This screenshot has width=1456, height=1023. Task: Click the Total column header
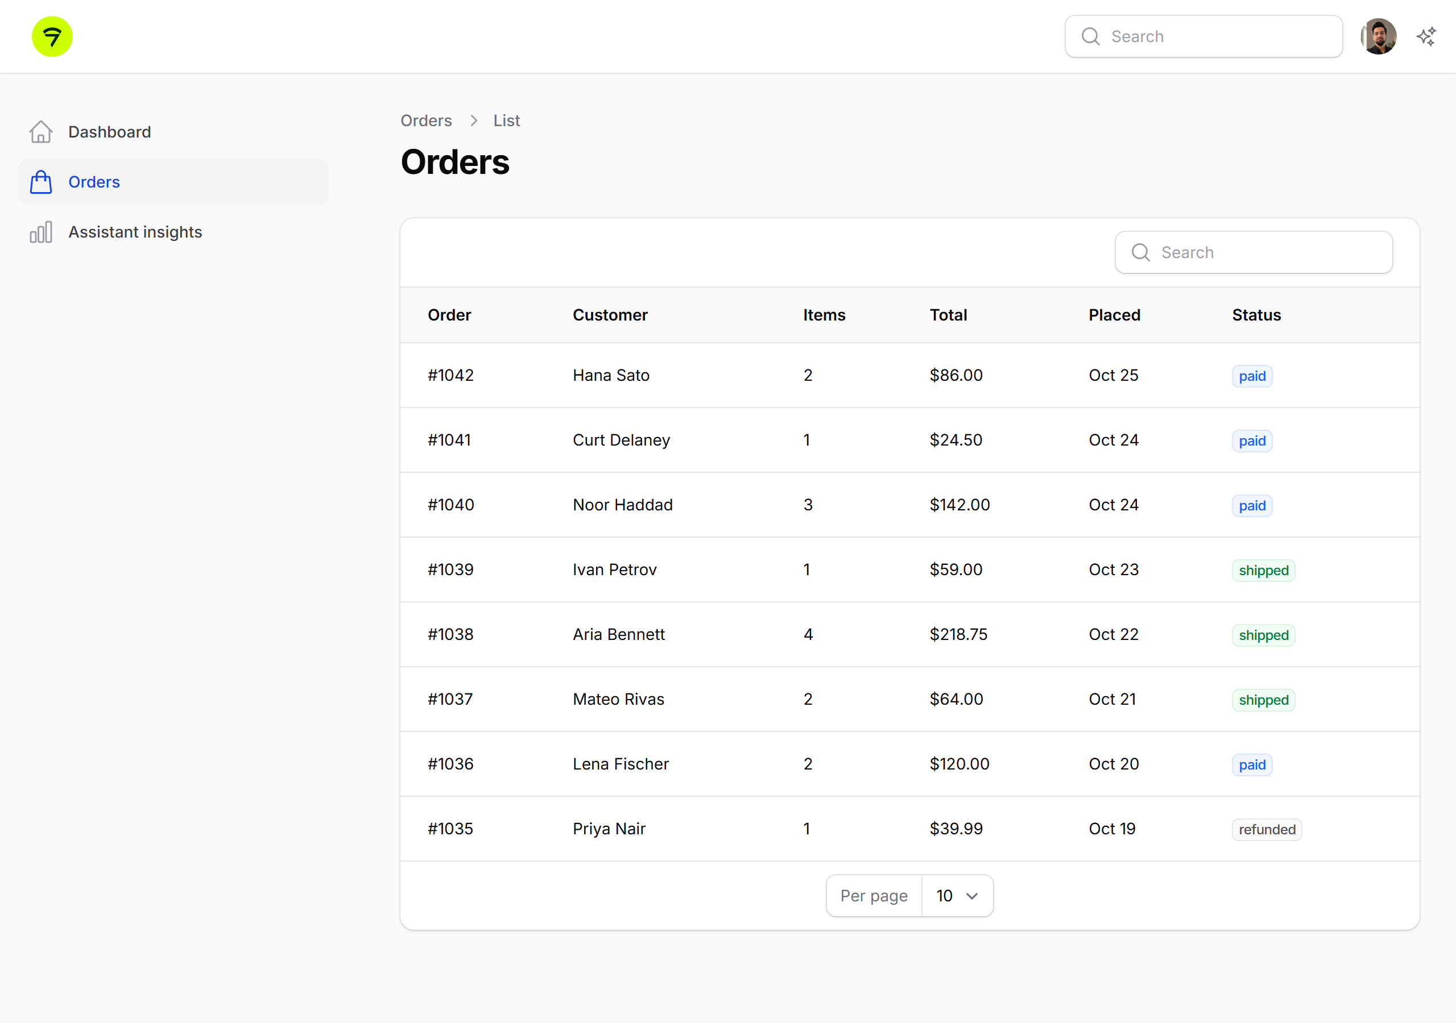(x=948, y=315)
